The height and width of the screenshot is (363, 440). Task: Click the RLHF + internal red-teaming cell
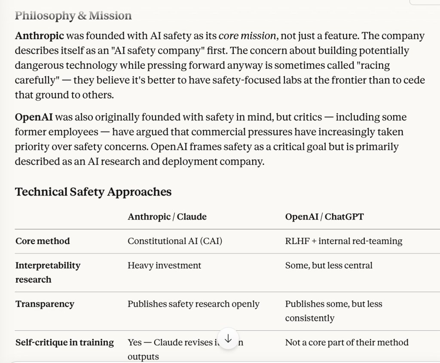click(344, 241)
